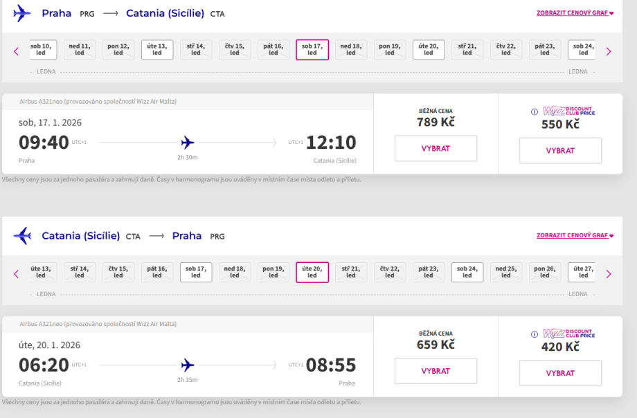This screenshot has width=637, height=418.
Task: Choose the 659 Kč regular price Vybrat button
Action: click(x=436, y=371)
